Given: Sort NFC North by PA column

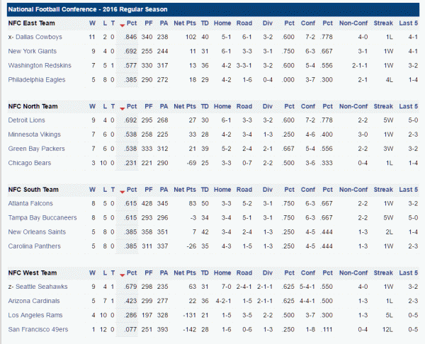Looking at the screenshot, I should 164,106.
